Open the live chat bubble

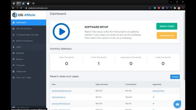point(177,104)
